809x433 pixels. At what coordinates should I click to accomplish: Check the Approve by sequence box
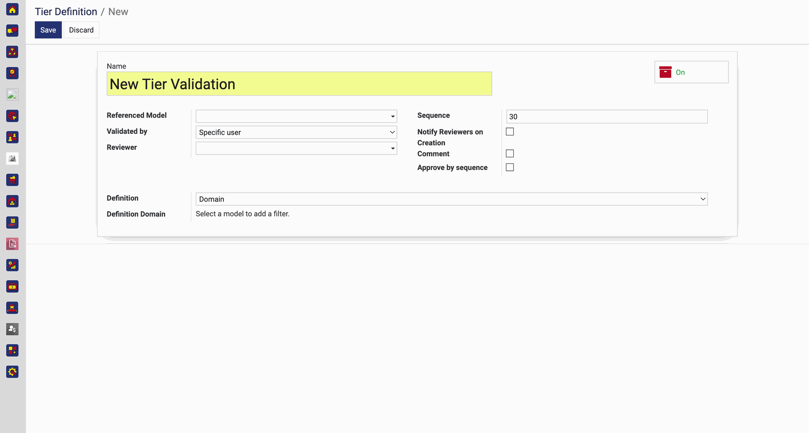(x=510, y=167)
